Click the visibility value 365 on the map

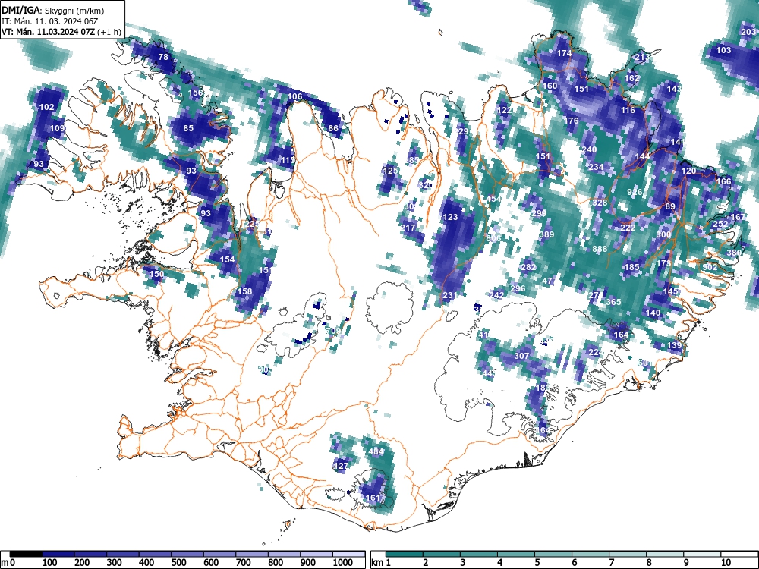click(613, 303)
